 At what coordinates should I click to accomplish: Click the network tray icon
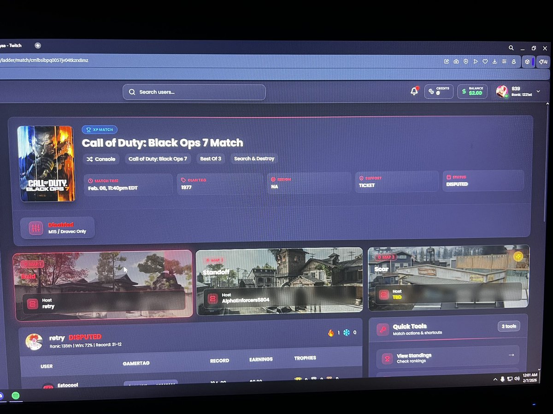click(510, 379)
